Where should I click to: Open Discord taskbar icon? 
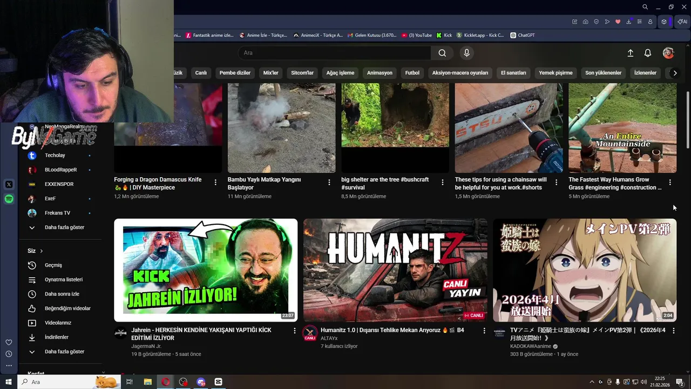(x=201, y=382)
